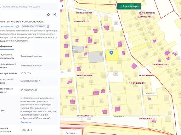Select the value 'Землепользование'
This screenshot has width=181, height=135.
[31, 66]
